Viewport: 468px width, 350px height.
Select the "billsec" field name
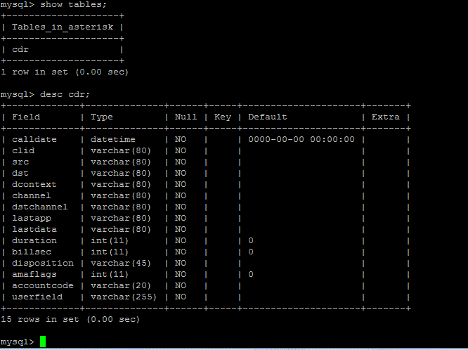pos(32,252)
